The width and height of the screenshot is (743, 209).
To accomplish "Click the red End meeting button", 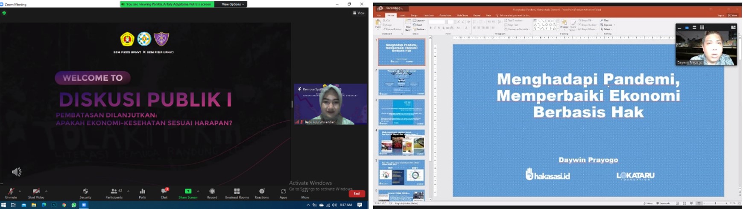I will (357, 194).
